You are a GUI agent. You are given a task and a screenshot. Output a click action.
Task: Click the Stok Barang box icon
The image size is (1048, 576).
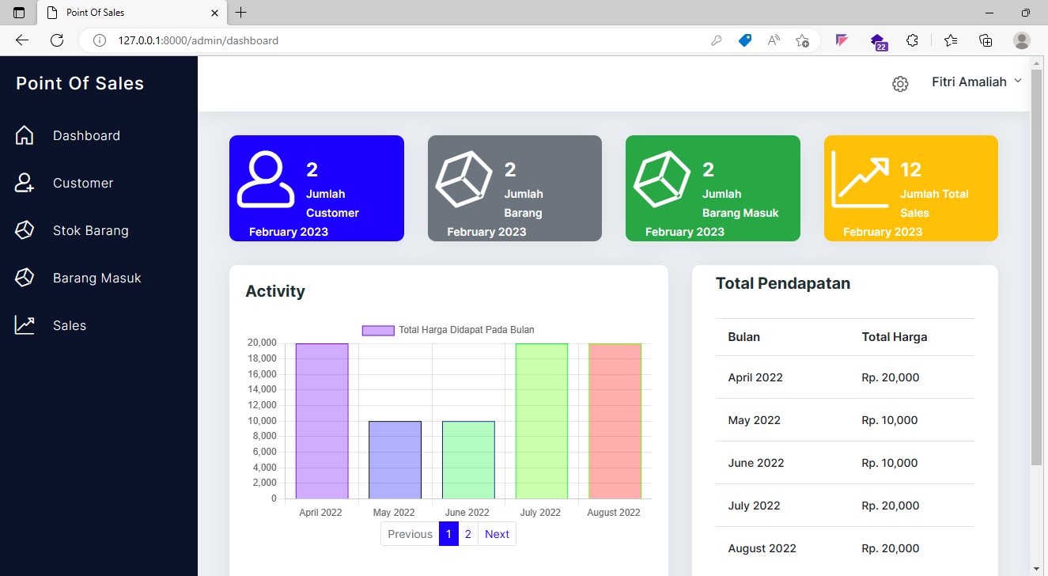25,230
